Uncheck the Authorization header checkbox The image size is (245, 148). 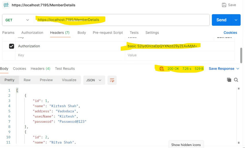coord(12,46)
